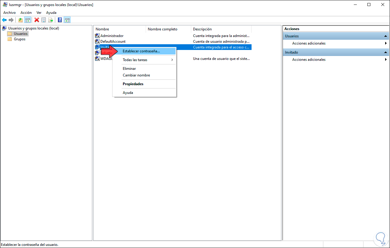Click the Administrador user icon

click(97, 36)
